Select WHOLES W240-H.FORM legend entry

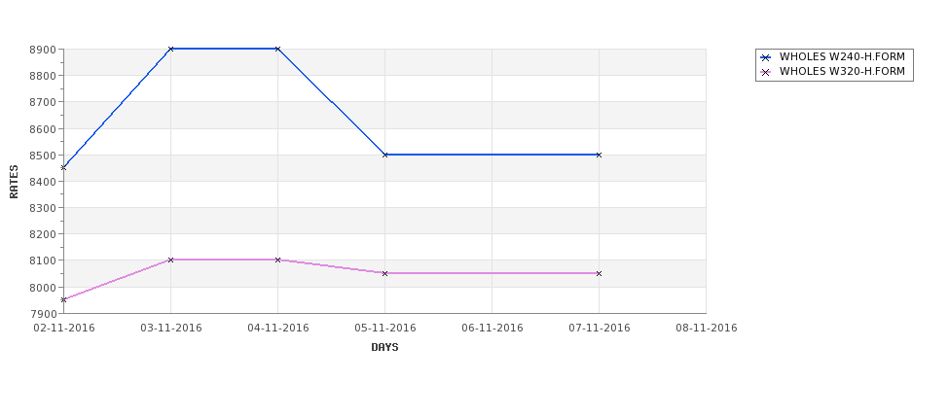pyautogui.click(x=833, y=57)
